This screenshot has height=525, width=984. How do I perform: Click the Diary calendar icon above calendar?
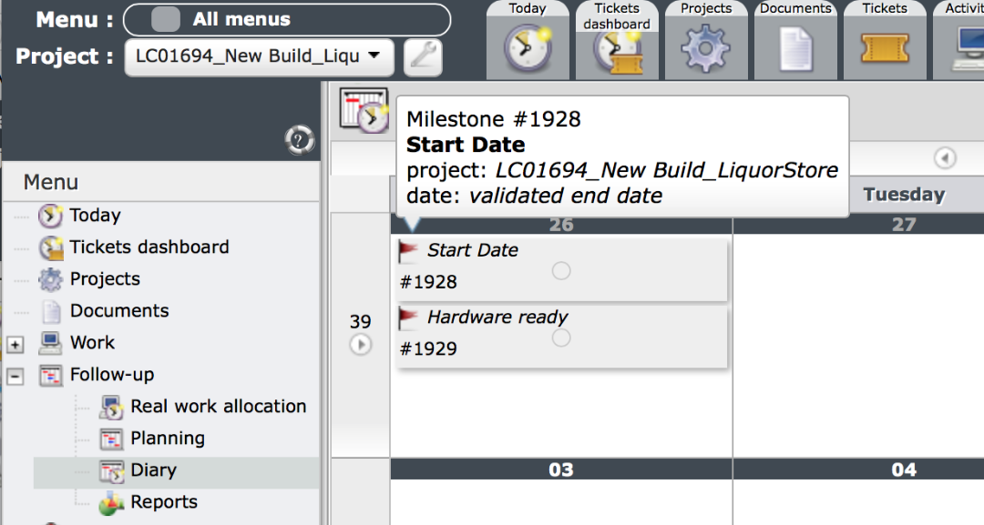coord(364,112)
